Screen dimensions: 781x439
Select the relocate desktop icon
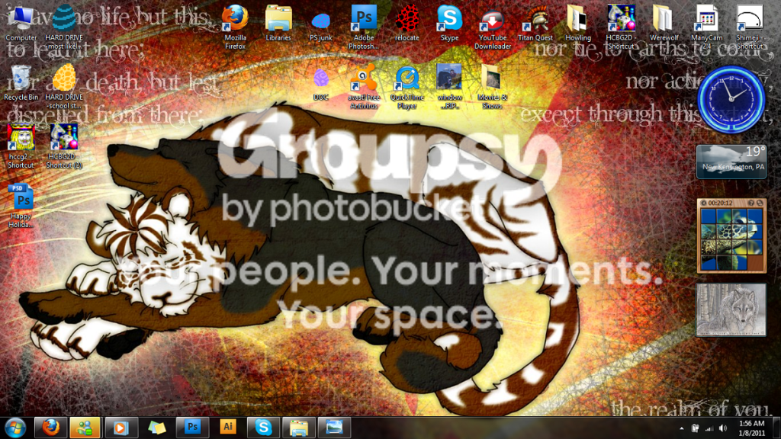[407, 23]
